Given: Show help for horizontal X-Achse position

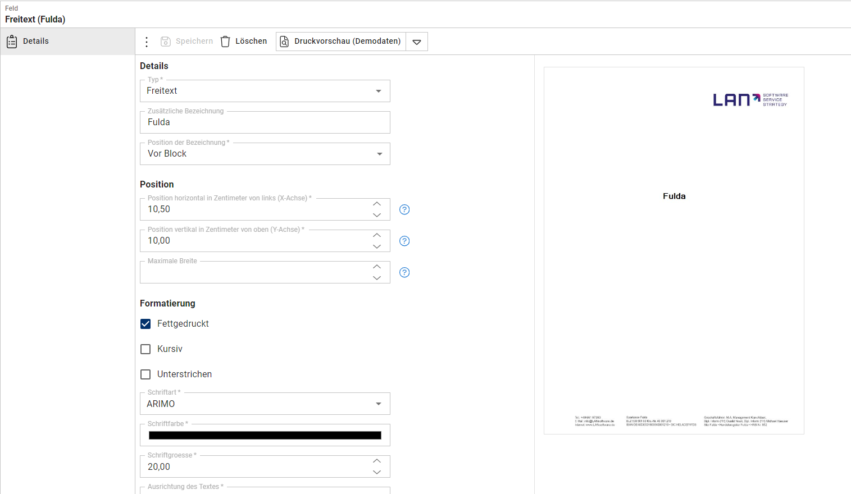Looking at the screenshot, I should coord(404,209).
